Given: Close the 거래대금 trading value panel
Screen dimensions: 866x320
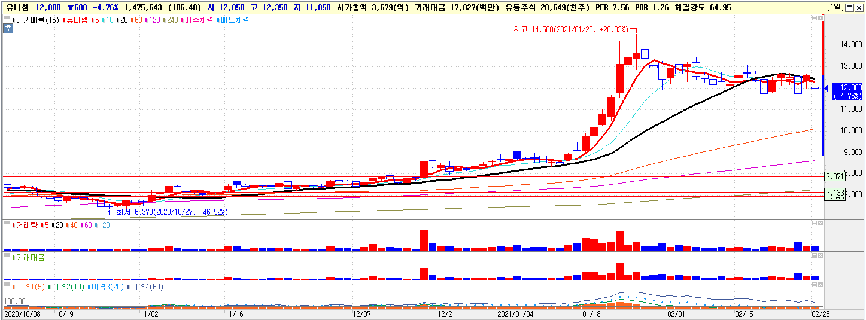Looking at the screenshot, I should [821, 255].
